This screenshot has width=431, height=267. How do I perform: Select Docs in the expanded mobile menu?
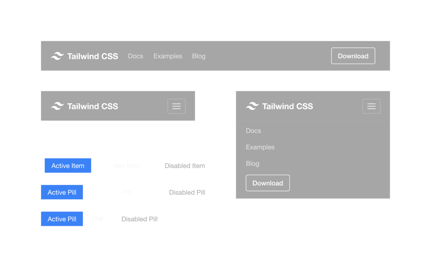[x=253, y=131]
